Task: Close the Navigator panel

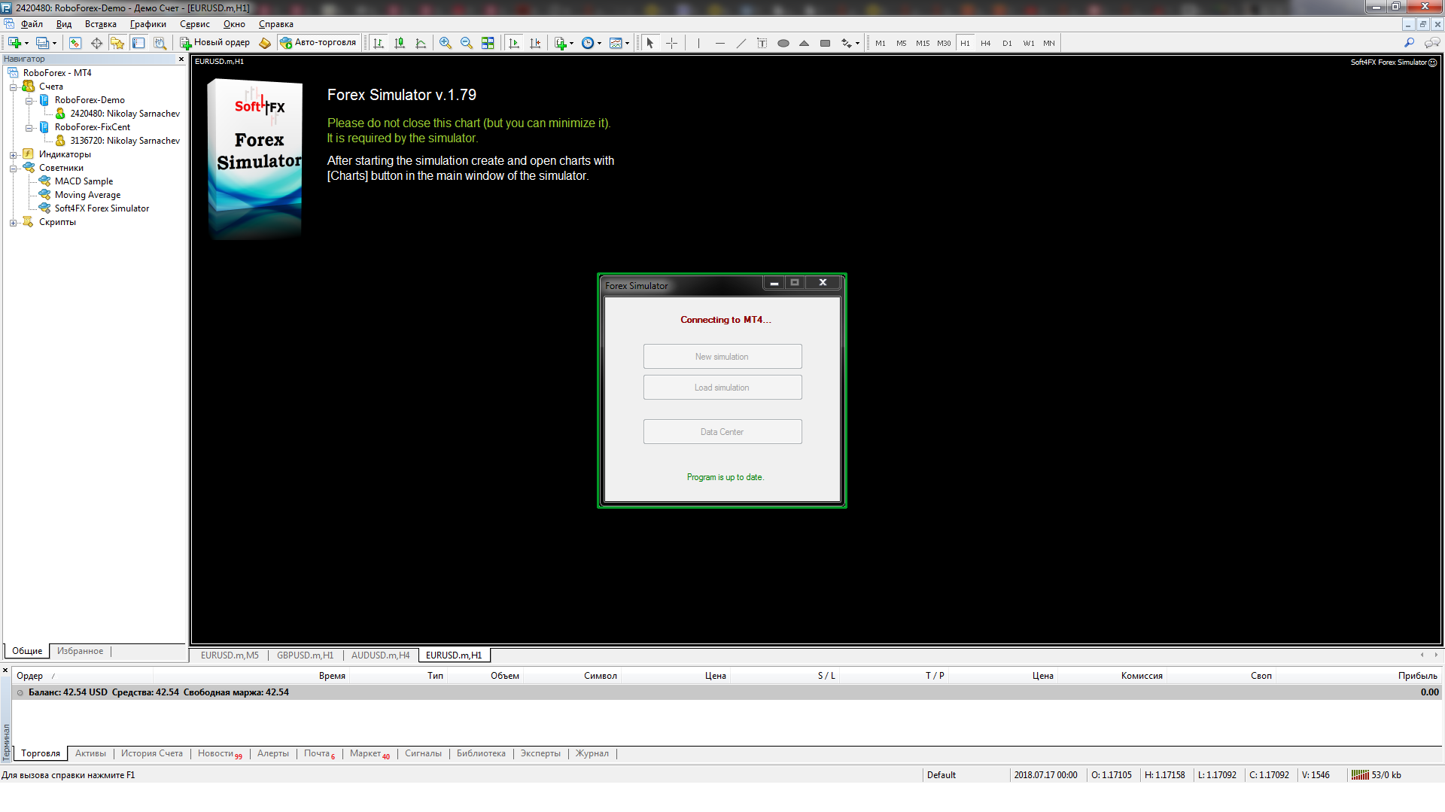Action: click(181, 59)
